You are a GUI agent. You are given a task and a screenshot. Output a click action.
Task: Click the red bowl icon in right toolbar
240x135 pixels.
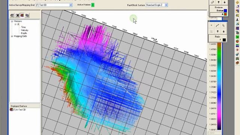237,41
